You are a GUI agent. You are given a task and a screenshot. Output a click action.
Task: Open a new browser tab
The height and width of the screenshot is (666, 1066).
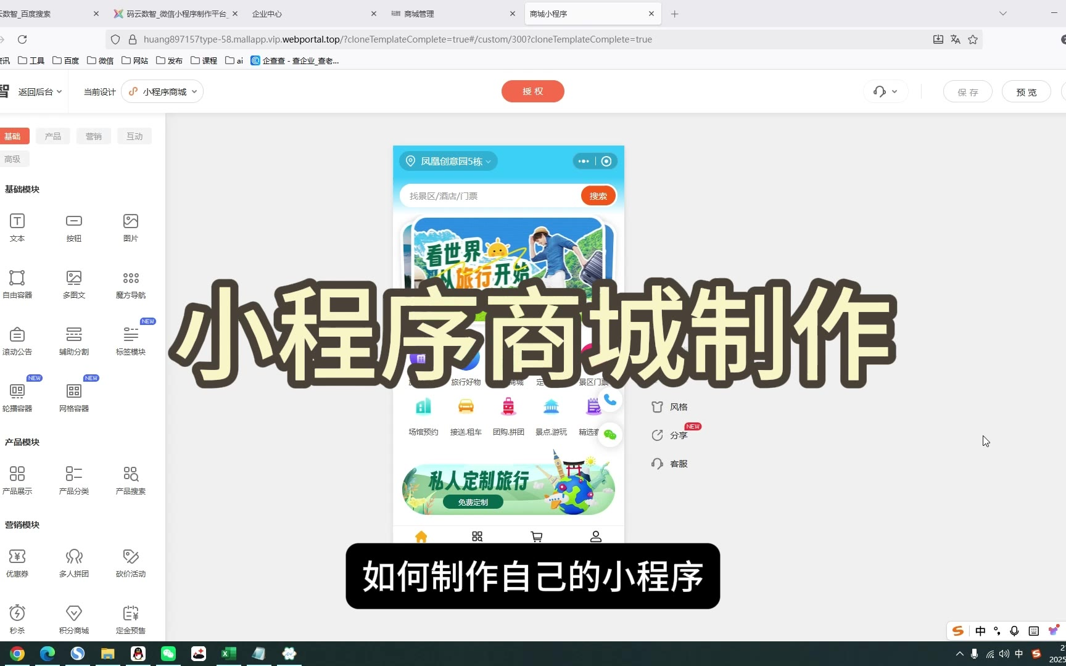[675, 14]
